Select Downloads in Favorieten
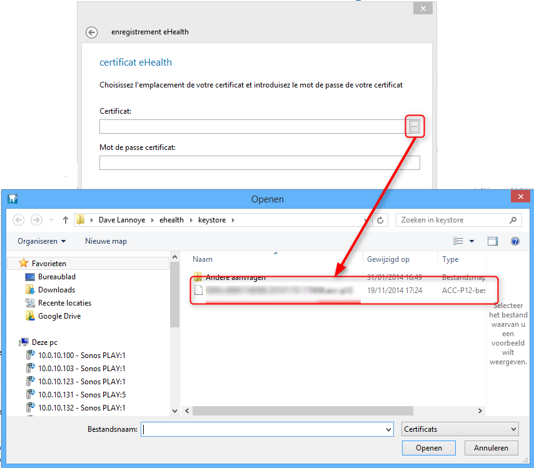This screenshot has height=468, width=534. point(56,290)
